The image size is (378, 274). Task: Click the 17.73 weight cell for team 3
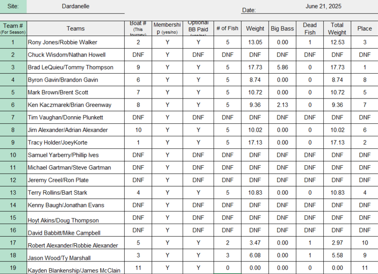point(255,67)
